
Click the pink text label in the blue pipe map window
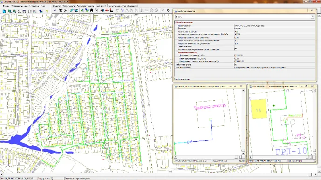click(210, 107)
